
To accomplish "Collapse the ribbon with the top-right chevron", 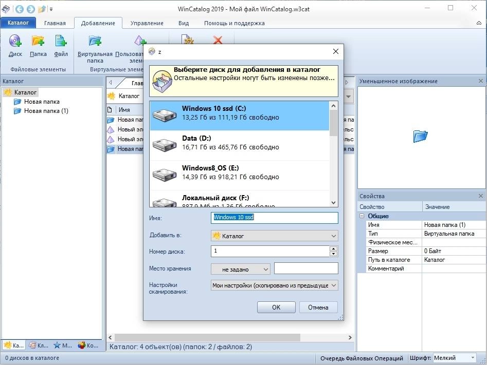I will coord(479,23).
